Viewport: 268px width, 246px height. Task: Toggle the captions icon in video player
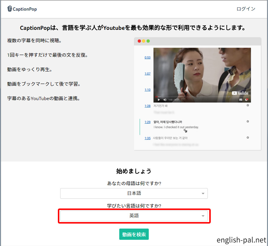click(x=241, y=100)
